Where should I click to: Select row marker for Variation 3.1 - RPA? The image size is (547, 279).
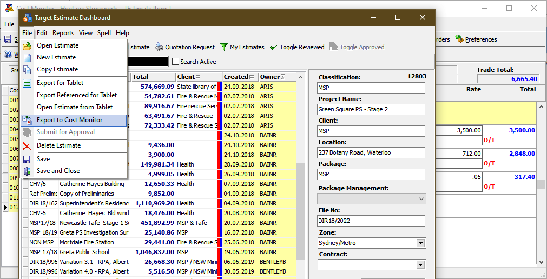pos(25,262)
